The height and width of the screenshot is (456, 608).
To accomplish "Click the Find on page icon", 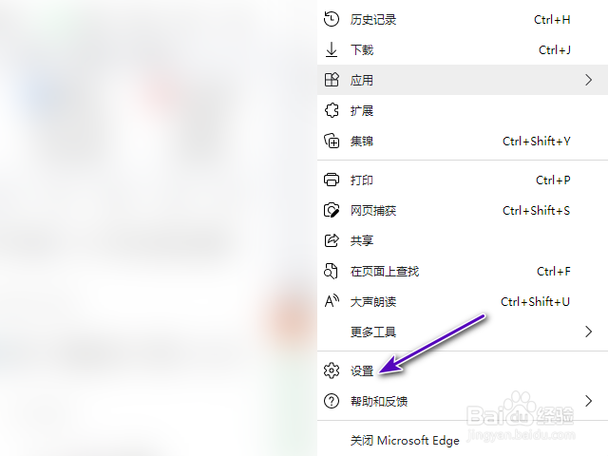I will click(x=331, y=271).
